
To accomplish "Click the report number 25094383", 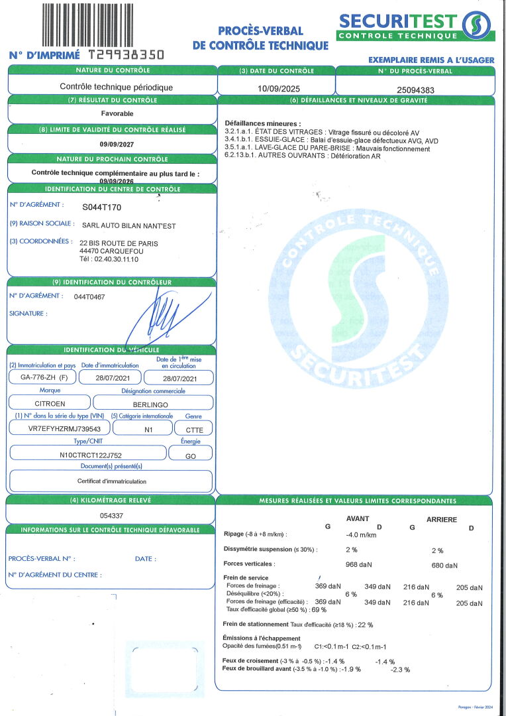I will pyautogui.click(x=415, y=88).
